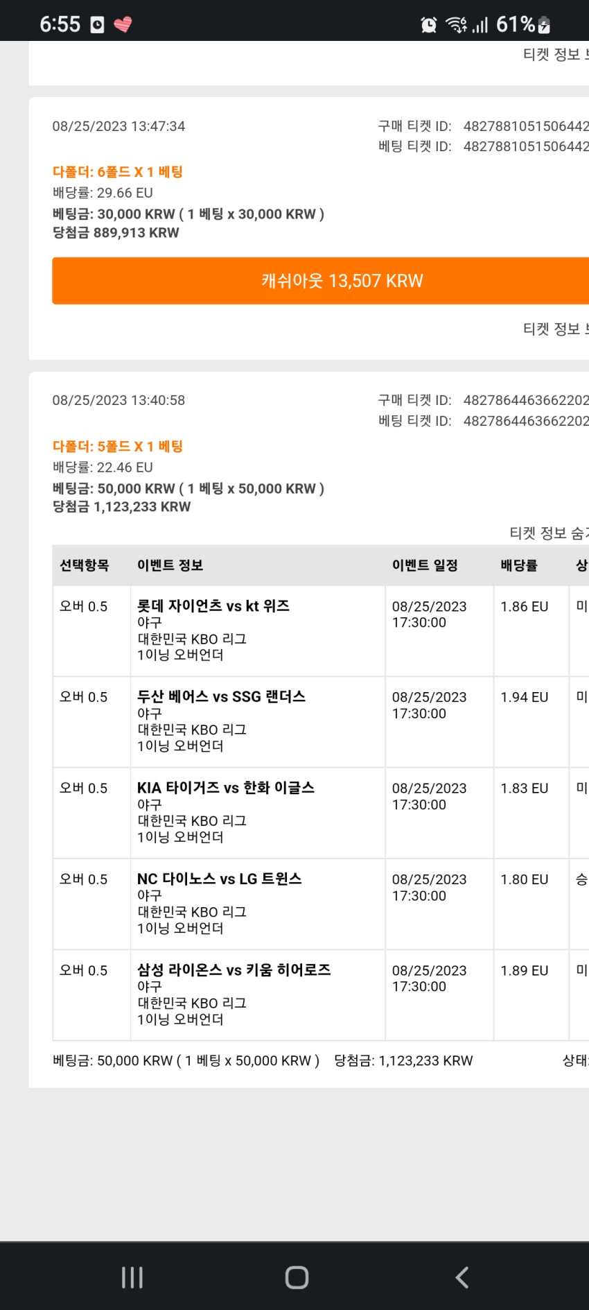
Task: Expand ticket info at top card
Action: (556, 54)
